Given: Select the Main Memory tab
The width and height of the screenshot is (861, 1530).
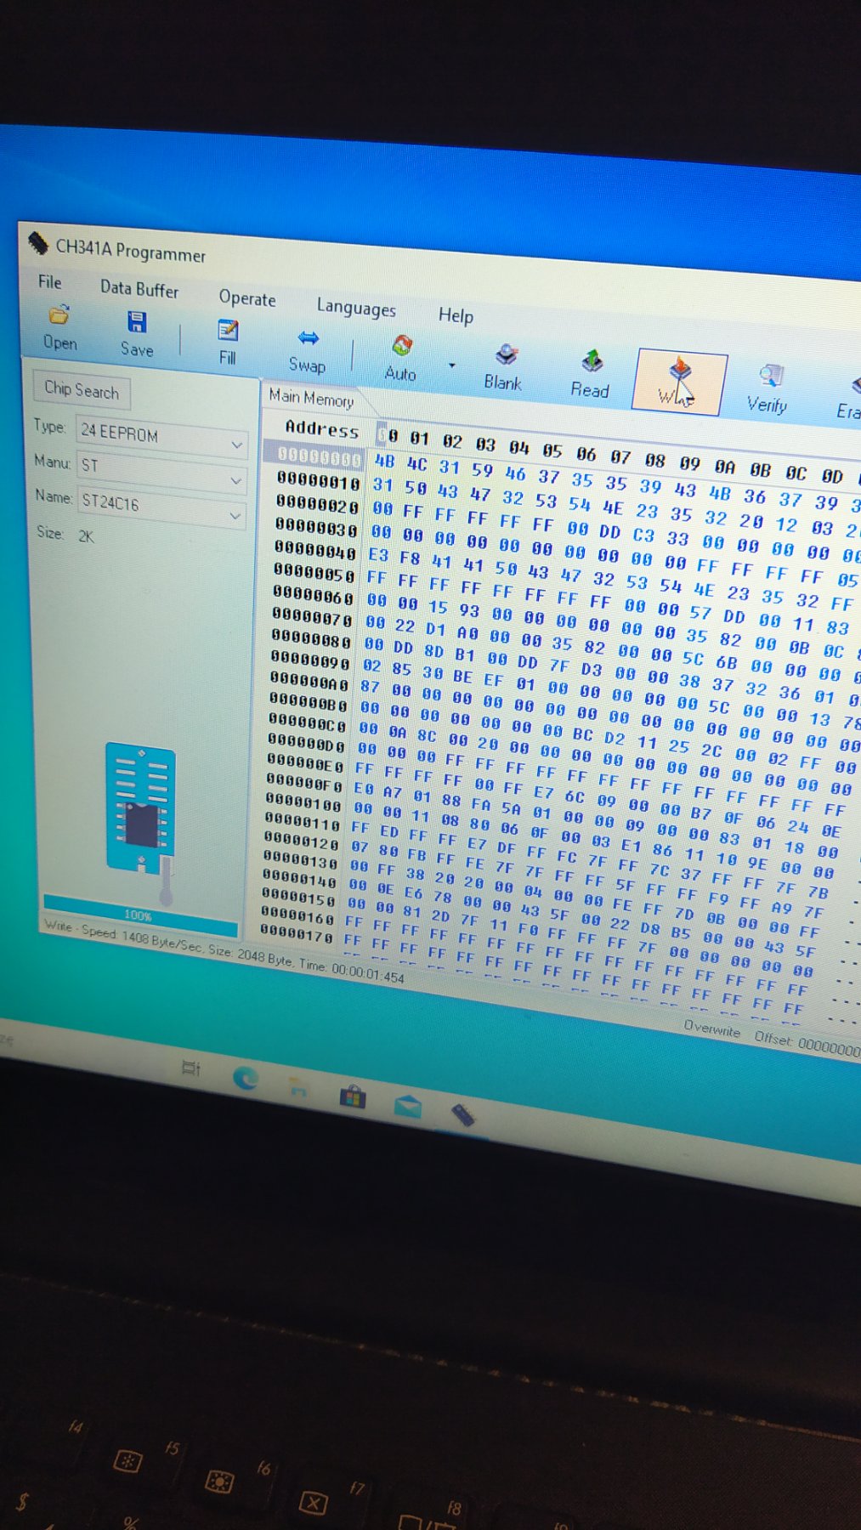Looking at the screenshot, I should click(311, 398).
